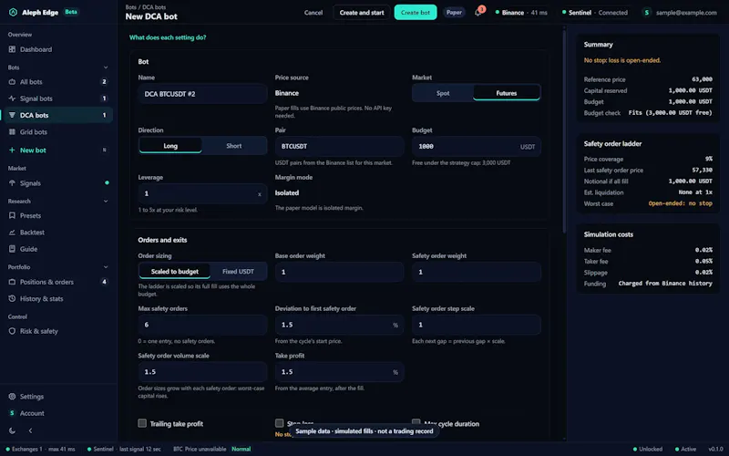This screenshot has width=729, height=456.
Task: Click the All bots robot icon
Action: click(x=12, y=82)
